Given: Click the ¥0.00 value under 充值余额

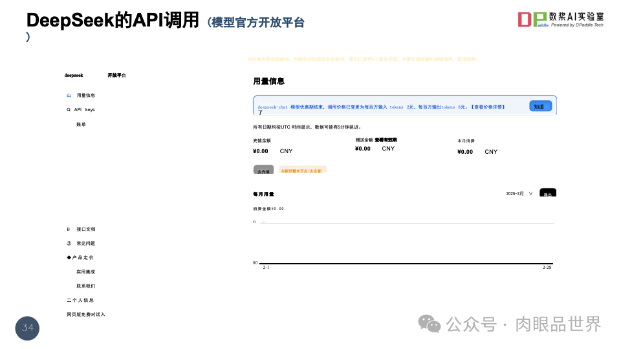Looking at the screenshot, I should pos(261,151).
